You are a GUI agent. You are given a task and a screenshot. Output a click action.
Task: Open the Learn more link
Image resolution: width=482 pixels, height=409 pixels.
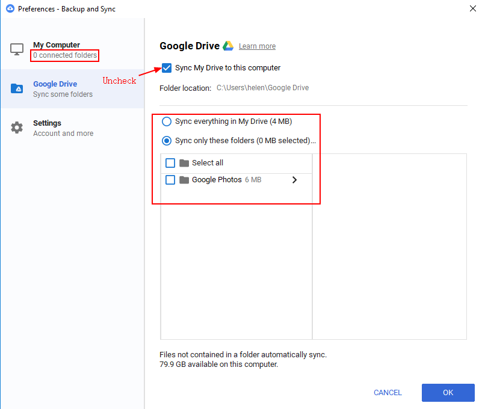257,46
